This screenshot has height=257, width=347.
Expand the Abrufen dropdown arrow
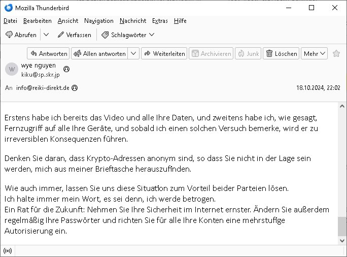tap(46, 35)
